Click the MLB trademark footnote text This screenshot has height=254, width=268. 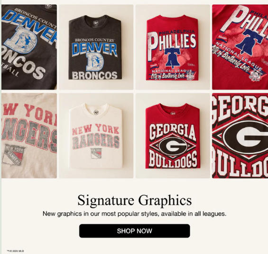click(15, 251)
